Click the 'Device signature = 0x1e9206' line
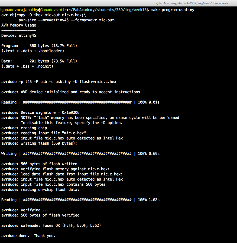 click(x=40, y=112)
